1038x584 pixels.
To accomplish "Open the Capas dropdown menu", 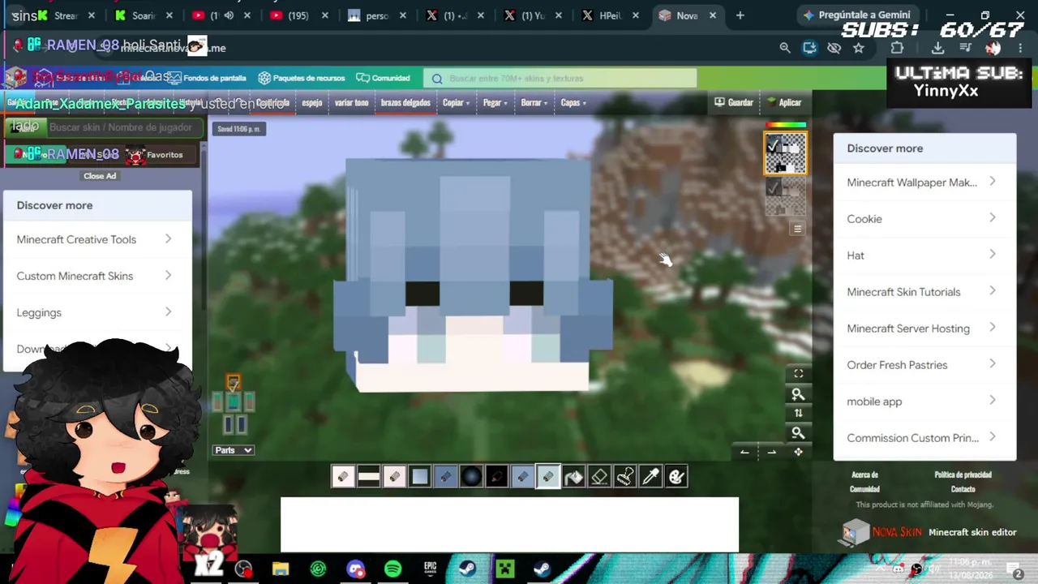I will [573, 103].
